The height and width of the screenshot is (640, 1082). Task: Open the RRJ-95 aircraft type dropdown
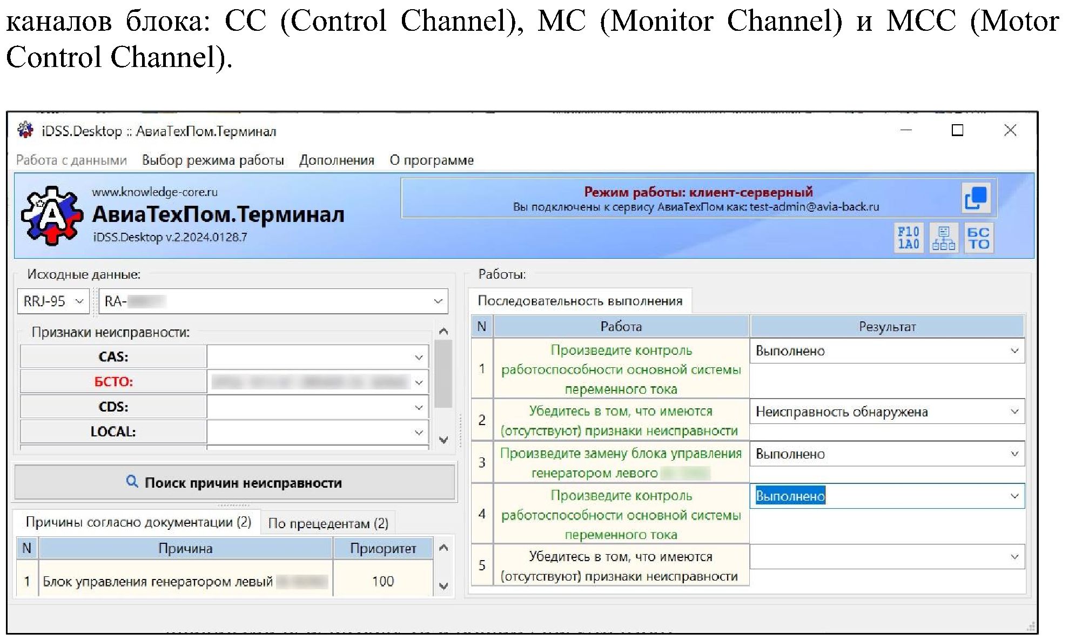[x=52, y=301]
